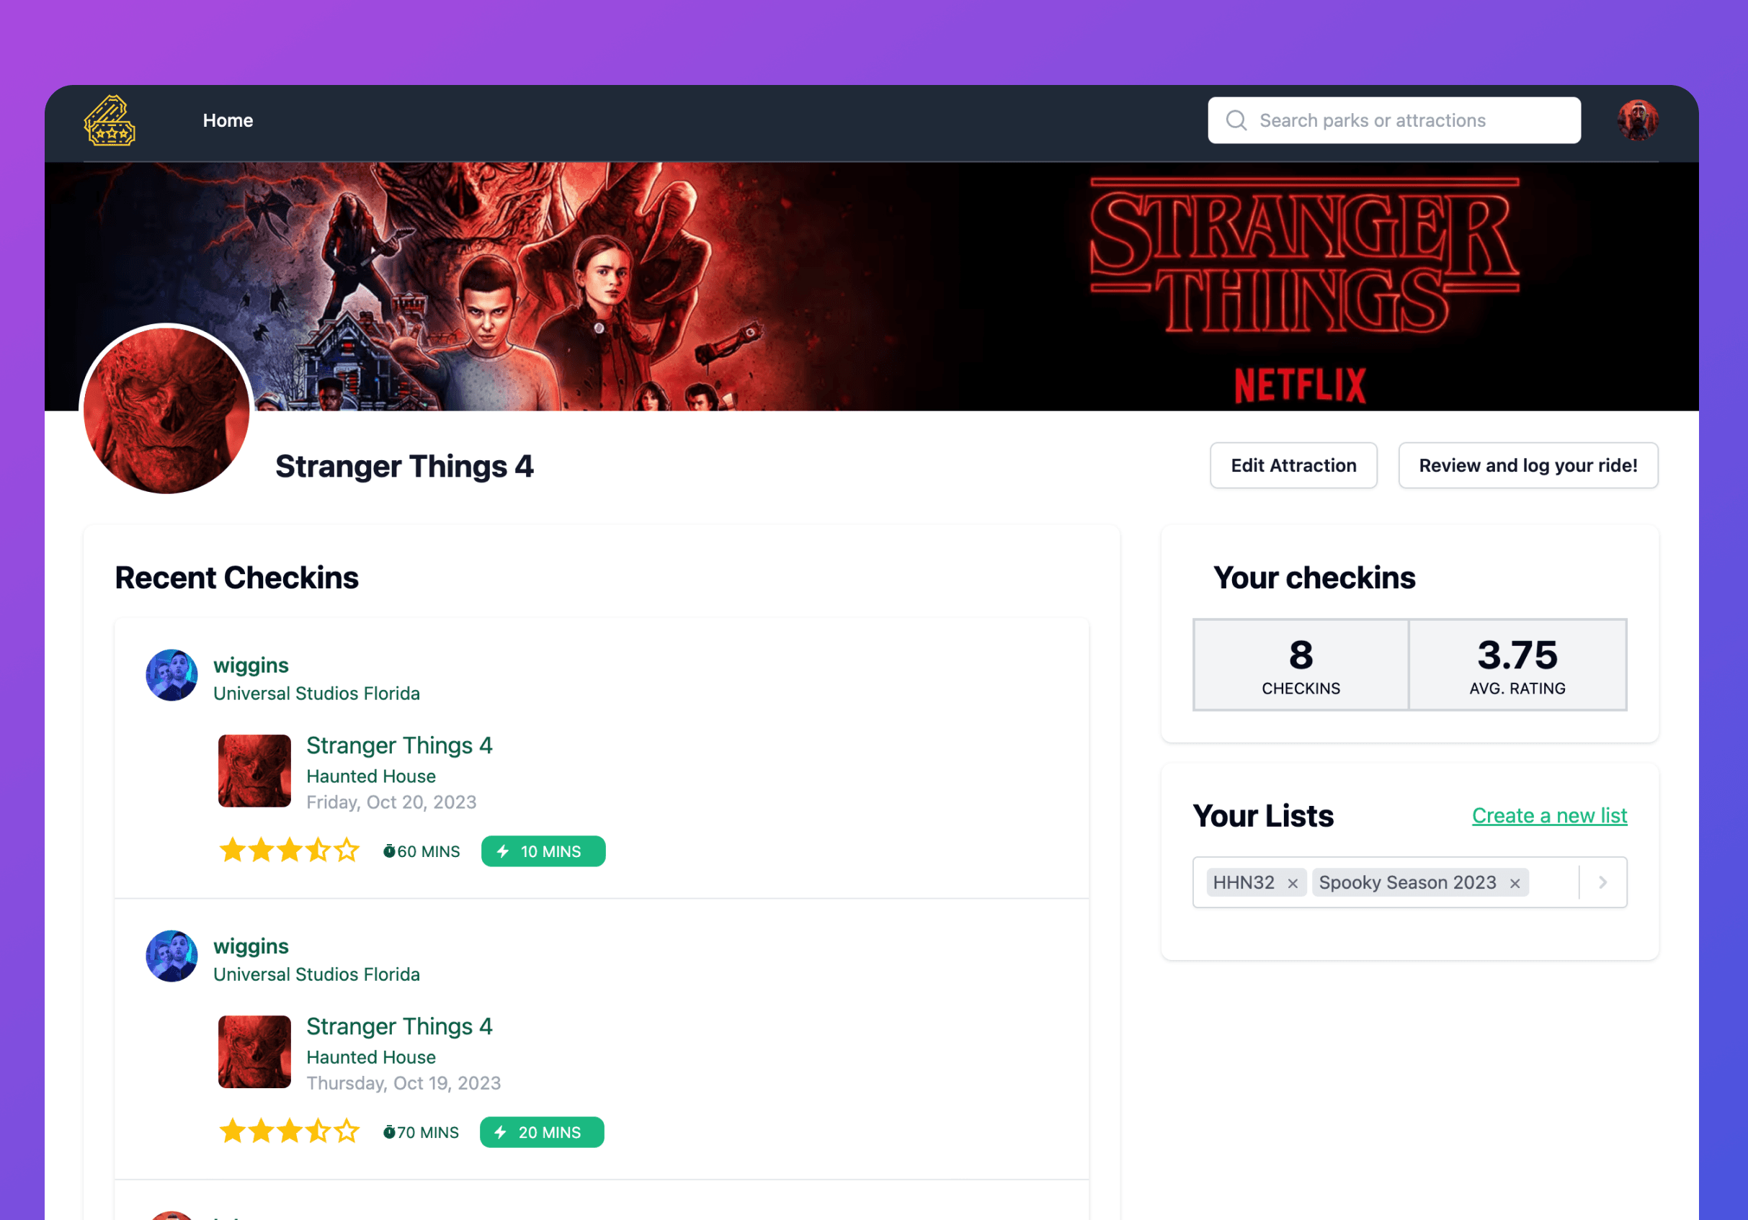This screenshot has width=1748, height=1220.
Task: Open wiggins avatar on Oct 20 checkin
Action: point(171,675)
